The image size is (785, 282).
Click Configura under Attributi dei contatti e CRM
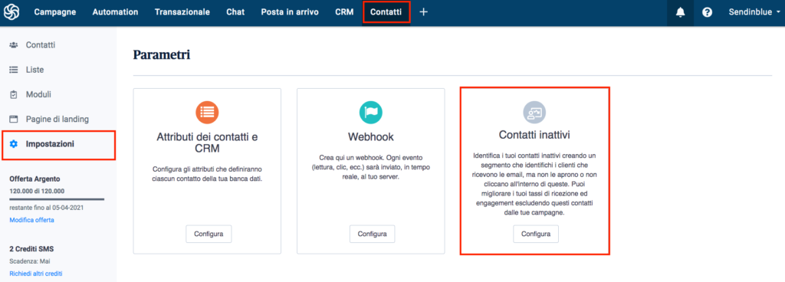[209, 234]
